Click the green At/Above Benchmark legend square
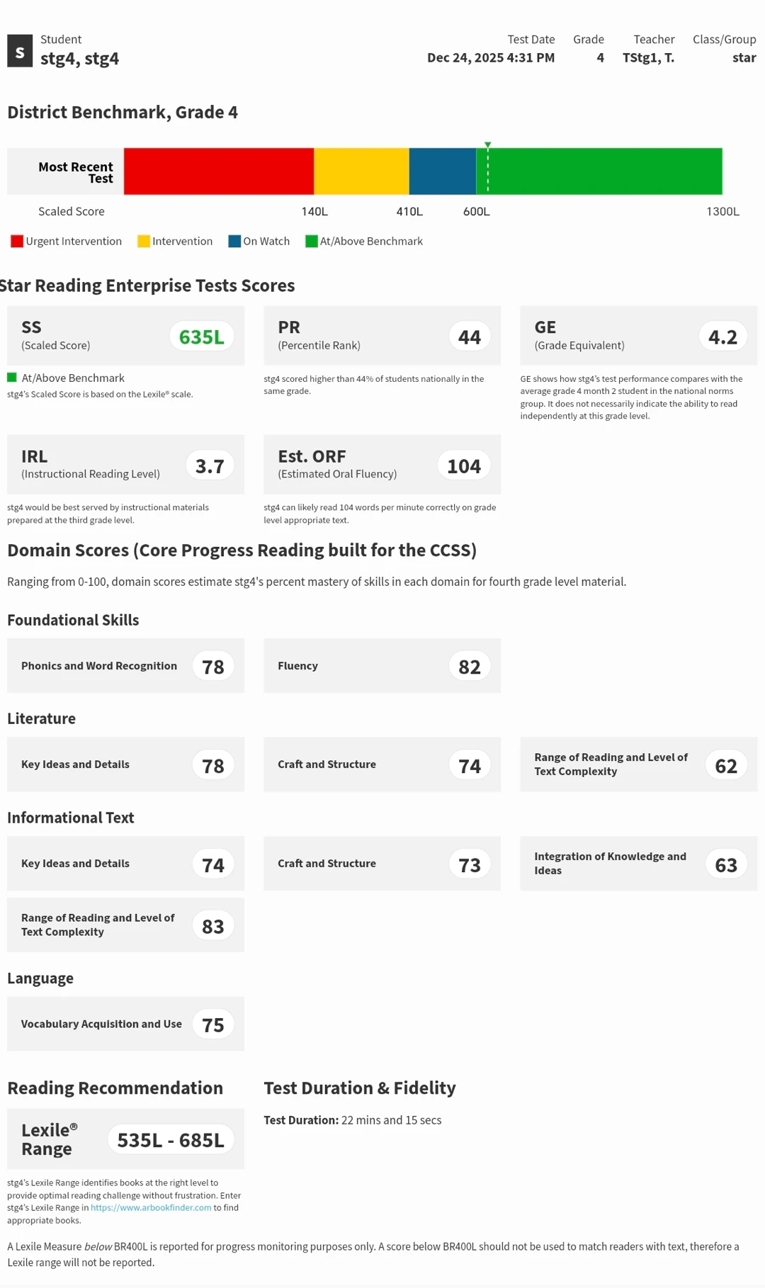The image size is (765, 1288). (311, 242)
